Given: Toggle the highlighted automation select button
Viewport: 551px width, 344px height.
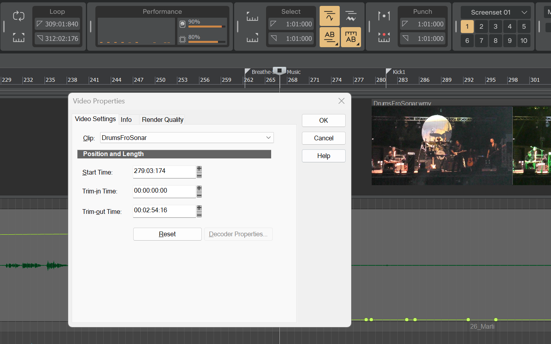Looking at the screenshot, I should pyautogui.click(x=329, y=16).
